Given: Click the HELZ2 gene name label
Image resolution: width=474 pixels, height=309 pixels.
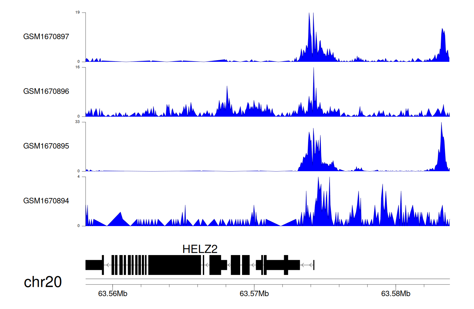Looking at the screenshot, I should (x=200, y=249).
